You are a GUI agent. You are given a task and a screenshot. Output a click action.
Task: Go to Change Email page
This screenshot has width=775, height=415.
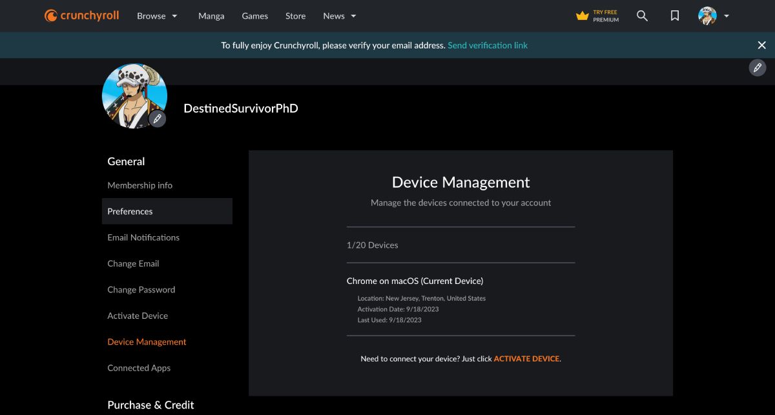click(x=133, y=263)
